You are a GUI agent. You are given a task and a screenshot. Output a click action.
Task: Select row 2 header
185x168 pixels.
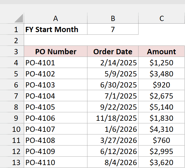(x=12, y=40)
